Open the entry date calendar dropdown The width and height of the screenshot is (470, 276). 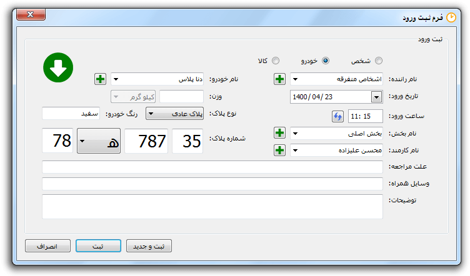click(x=376, y=97)
